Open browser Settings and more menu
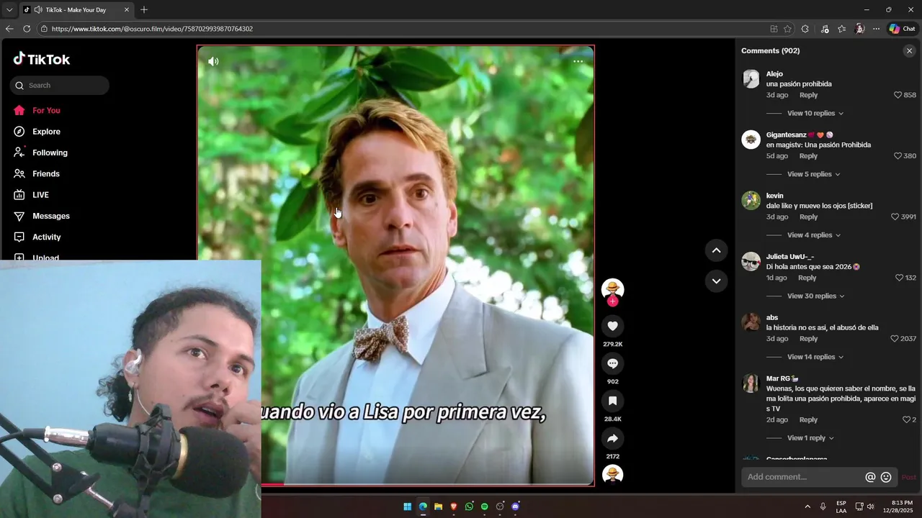 tap(876, 29)
